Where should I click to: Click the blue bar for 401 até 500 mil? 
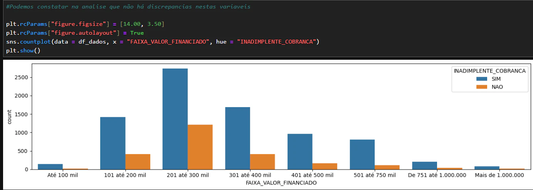pos(300,151)
